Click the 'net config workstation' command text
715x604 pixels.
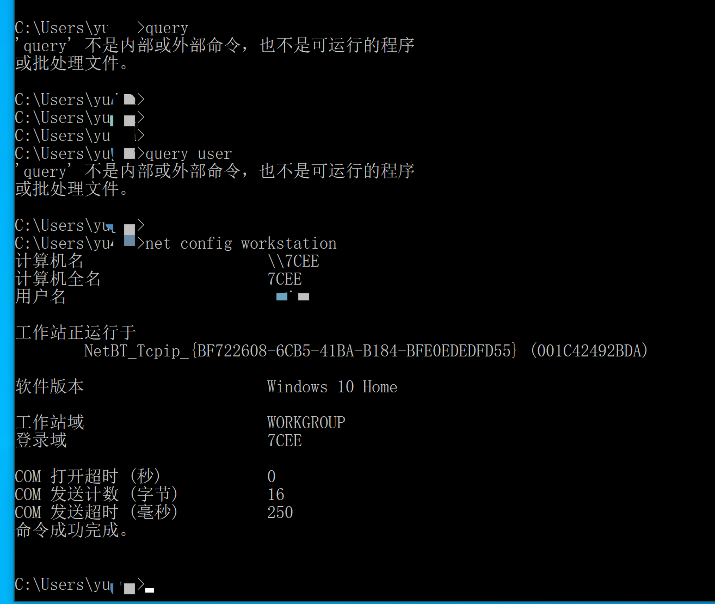(241, 243)
